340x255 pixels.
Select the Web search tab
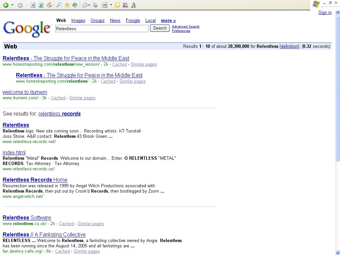coord(61,20)
